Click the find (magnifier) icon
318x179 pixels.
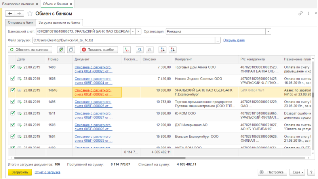pos(139,50)
